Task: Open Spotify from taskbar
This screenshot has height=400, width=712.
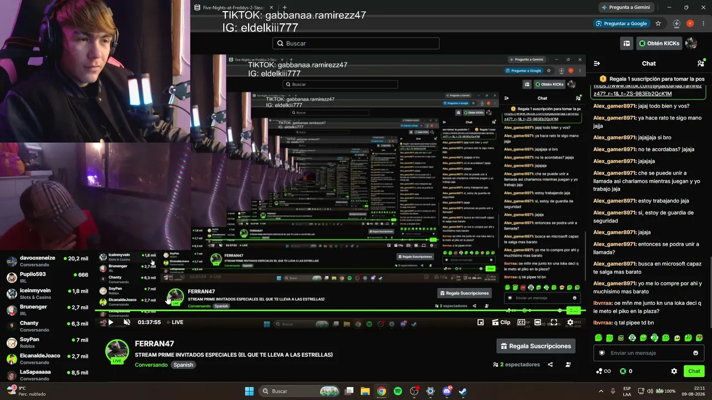Action: 398,391
